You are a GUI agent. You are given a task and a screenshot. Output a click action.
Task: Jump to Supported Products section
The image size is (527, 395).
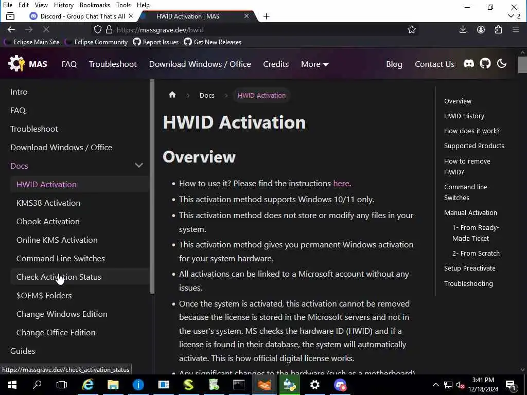(x=474, y=146)
